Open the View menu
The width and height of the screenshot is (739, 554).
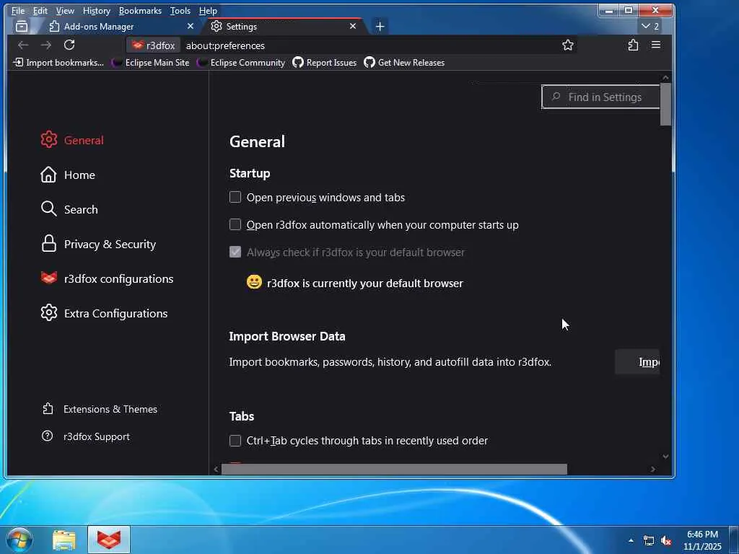click(65, 10)
